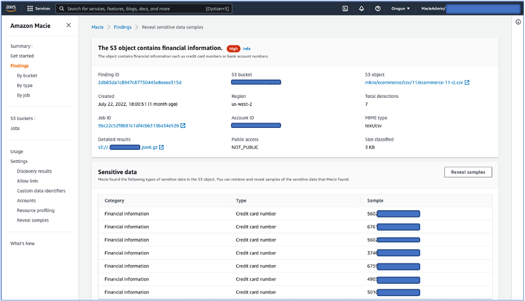Screen dimensions: 525x301
Task: Click the sample starting with 6759
Action: click(393, 267)
